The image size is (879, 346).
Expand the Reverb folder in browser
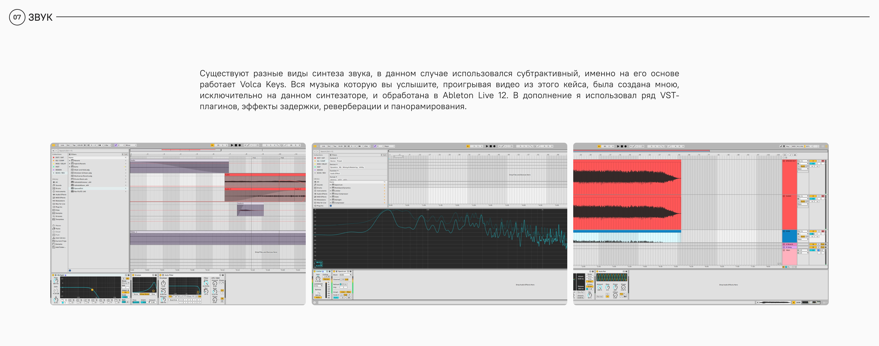70,161
